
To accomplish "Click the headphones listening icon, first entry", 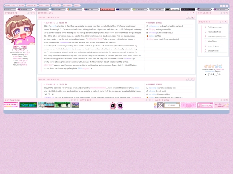I will (148, 26).
